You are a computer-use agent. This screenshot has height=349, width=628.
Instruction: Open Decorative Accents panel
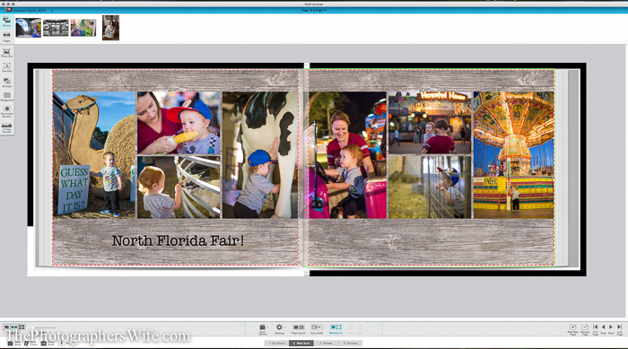point(7,111)
